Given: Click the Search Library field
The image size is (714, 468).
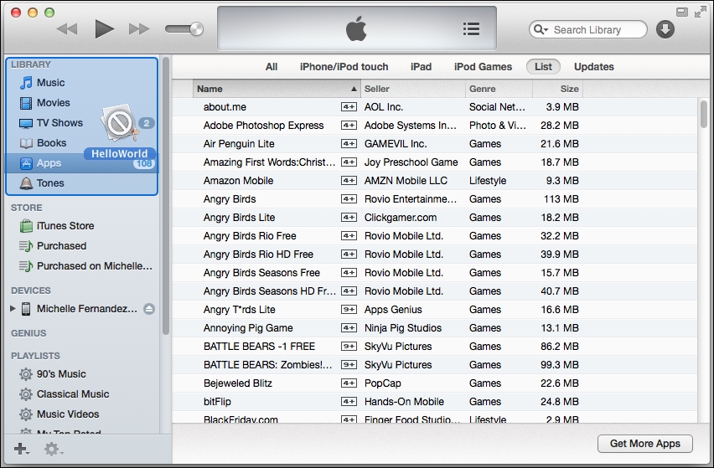Looking at the screenshot, I should (587, 29).
